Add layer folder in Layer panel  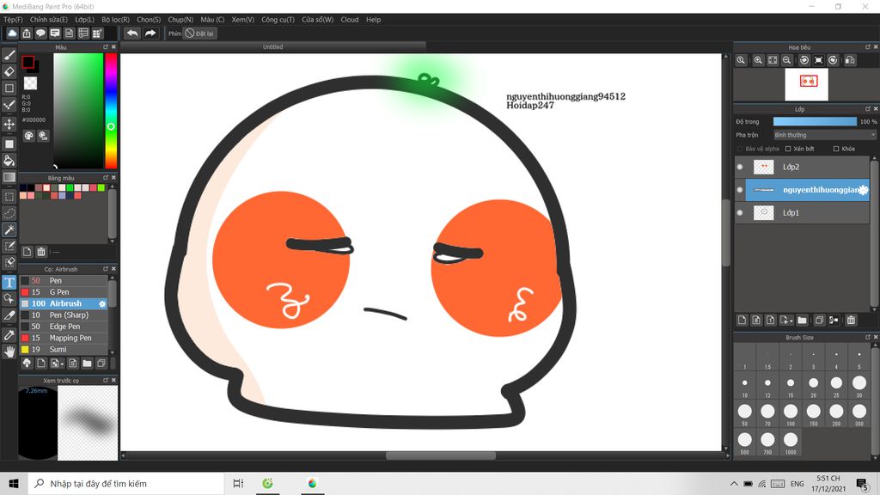(x=802, y=320)
